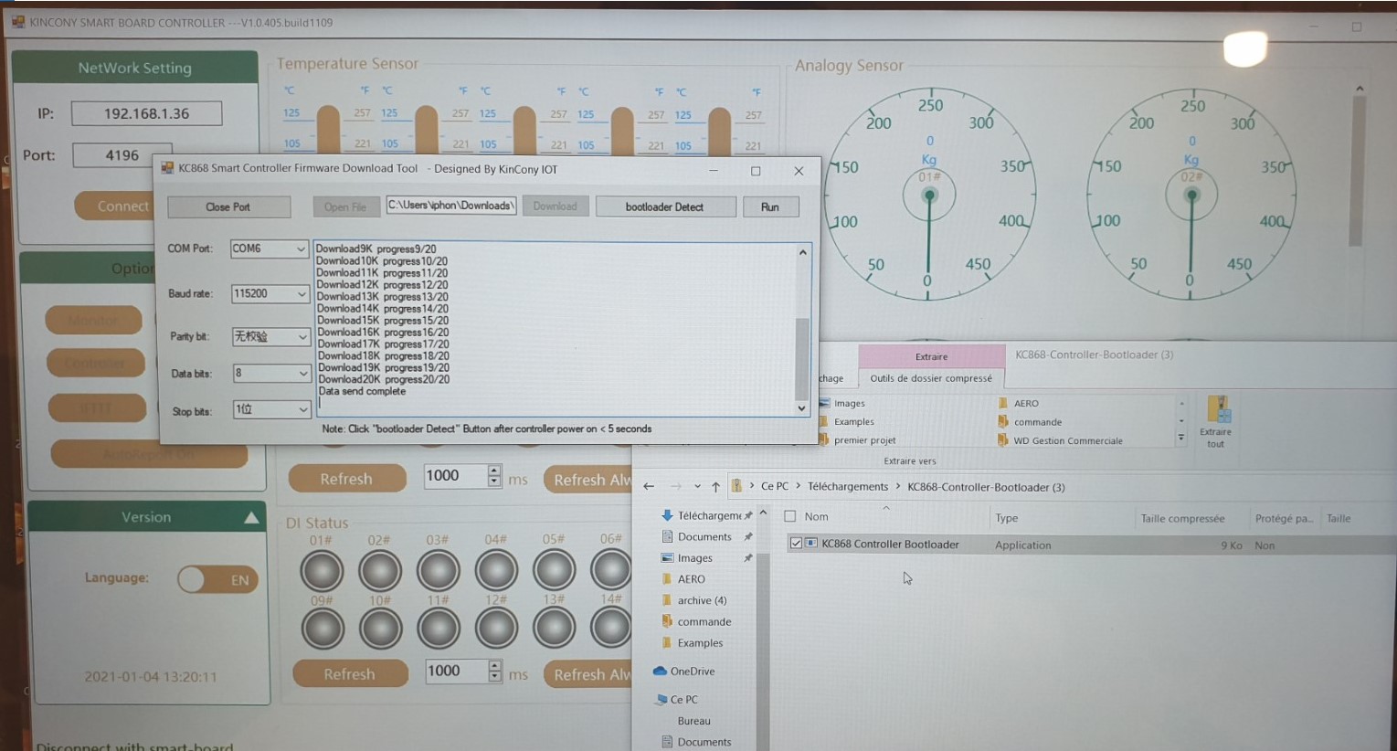Tick the select-all checkbox beside Nom
The height and width of the screenshot is (751, 1397).
point(790,517)
